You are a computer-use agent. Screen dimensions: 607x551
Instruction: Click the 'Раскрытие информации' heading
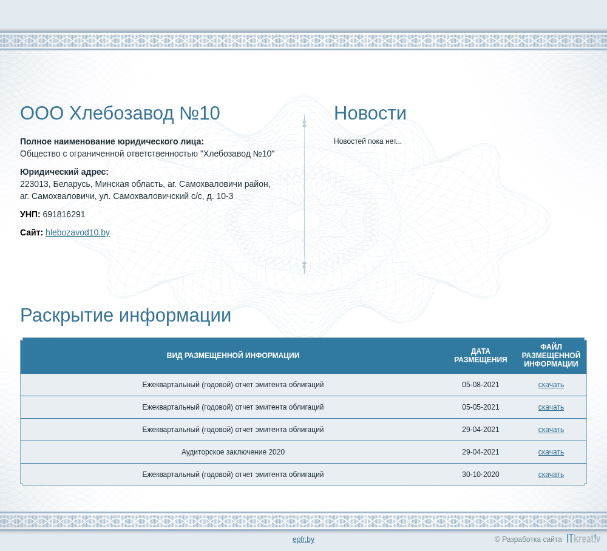(x=126, y=316)
